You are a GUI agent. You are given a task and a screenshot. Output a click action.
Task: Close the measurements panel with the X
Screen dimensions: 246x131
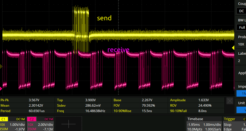point(230,101)
